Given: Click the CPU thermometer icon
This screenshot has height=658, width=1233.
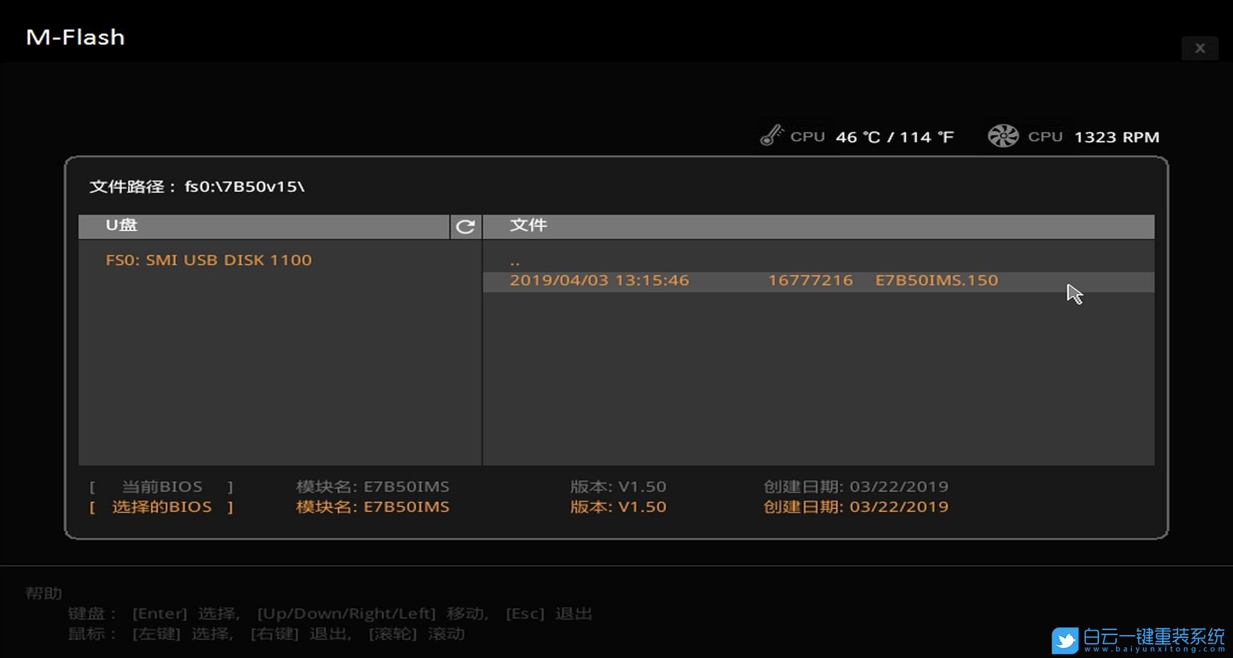Looking at the screenshot, I should click(x=772, y=135).
